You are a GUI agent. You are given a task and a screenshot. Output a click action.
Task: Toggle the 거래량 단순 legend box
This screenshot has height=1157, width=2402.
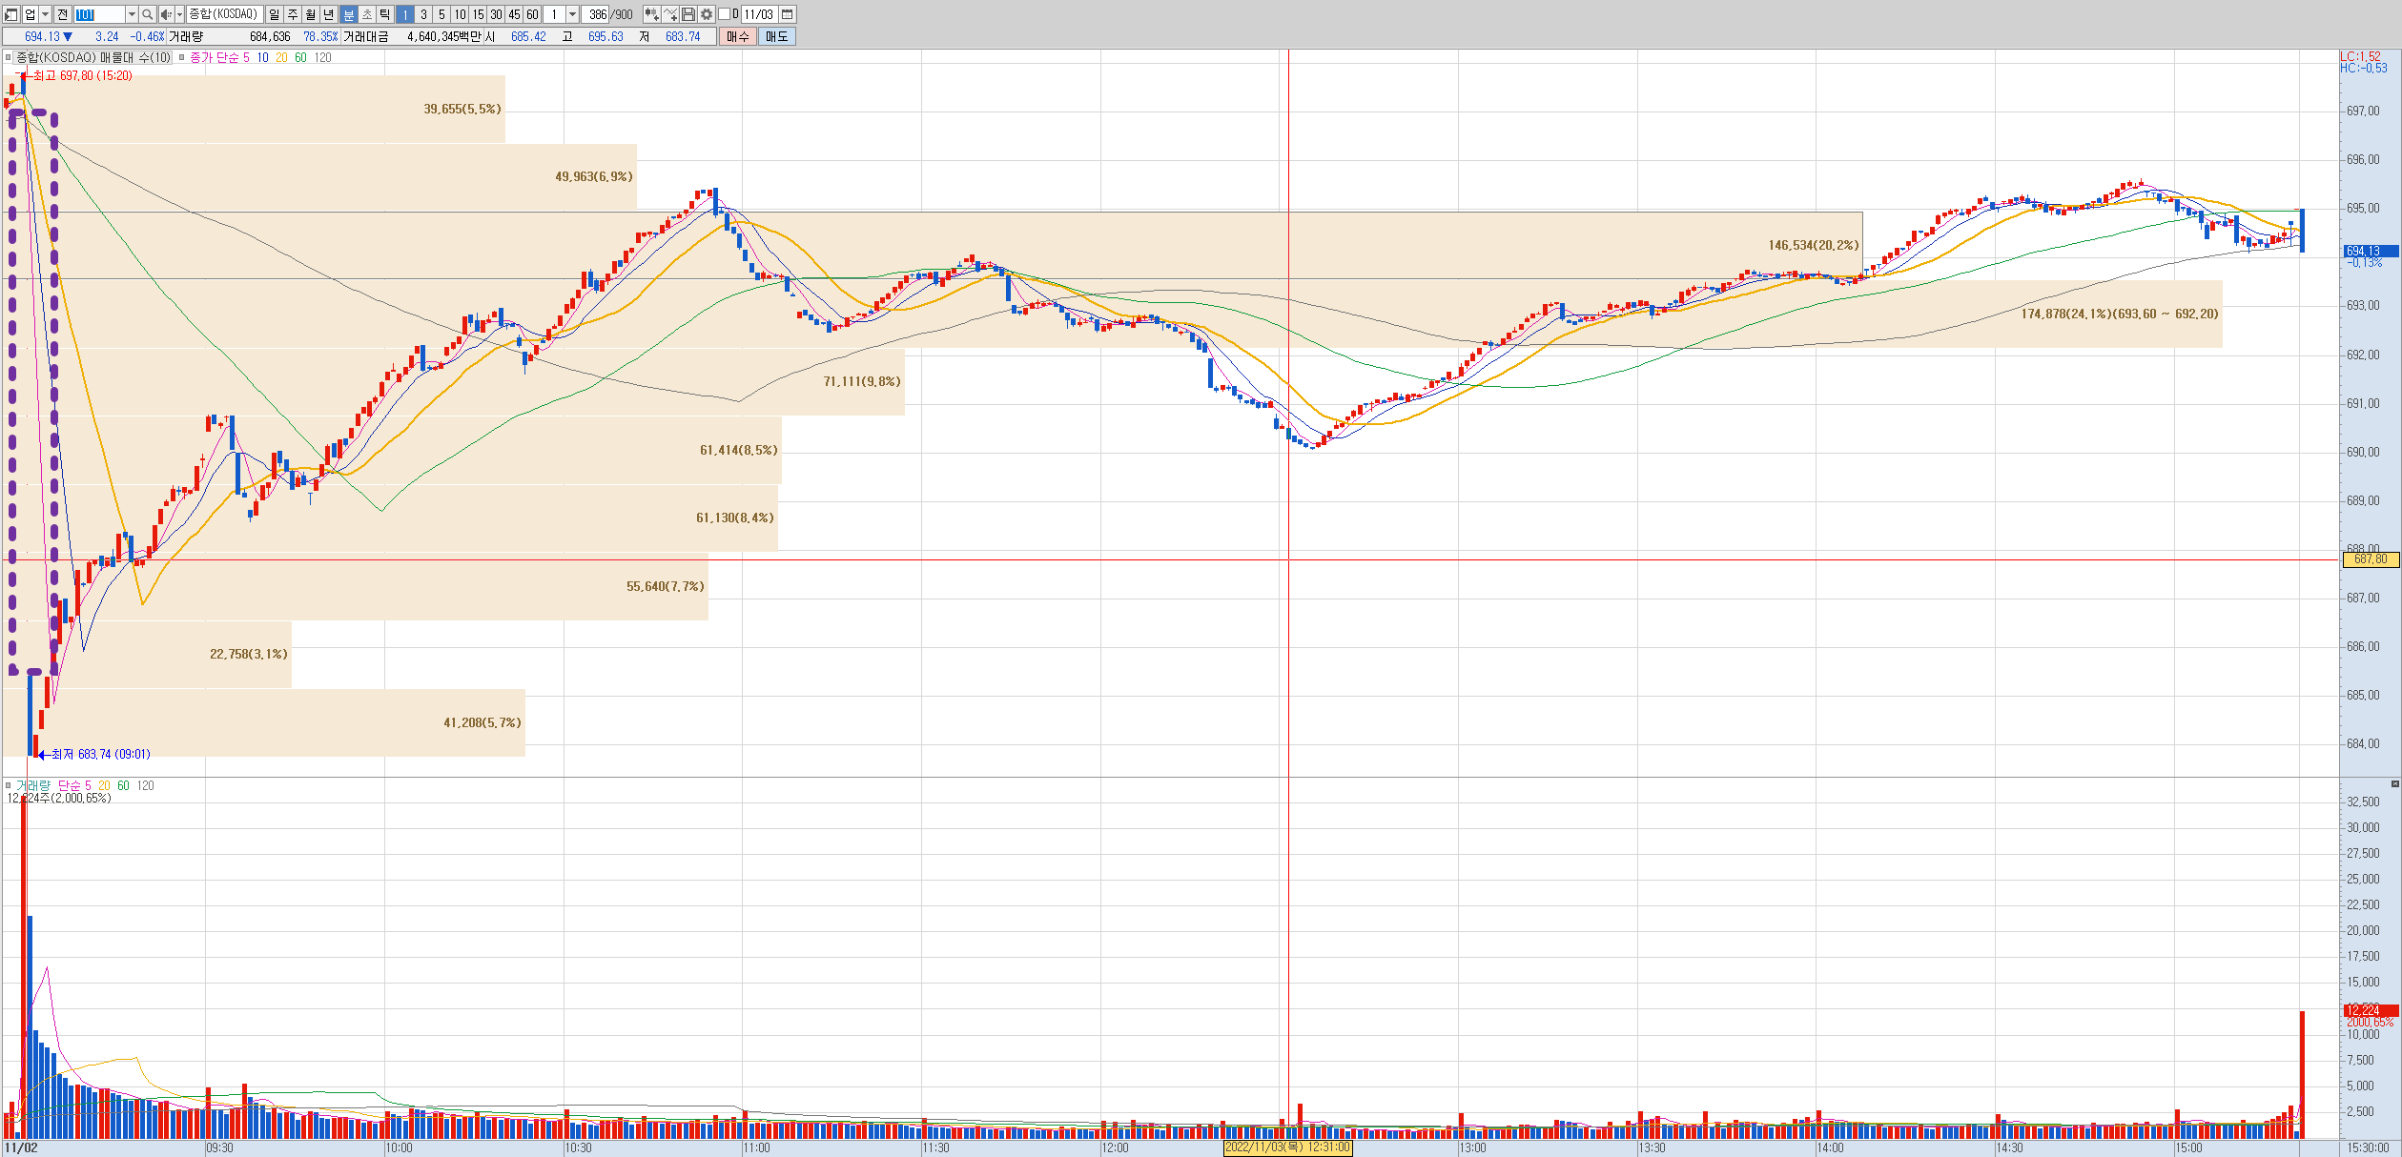(x=8, y=785)
